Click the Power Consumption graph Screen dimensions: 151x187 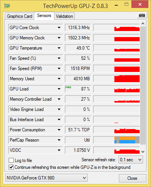tap(117, 130)
